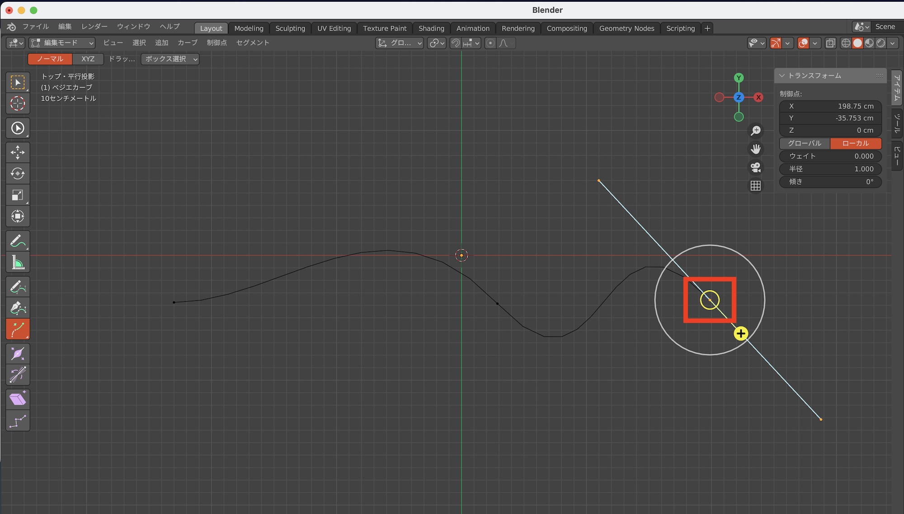The height and width of the screenshot is (514, 904).
Task: Open the Sculpting workspace tab
Action: pyautogui.click(x=290, y=28)
